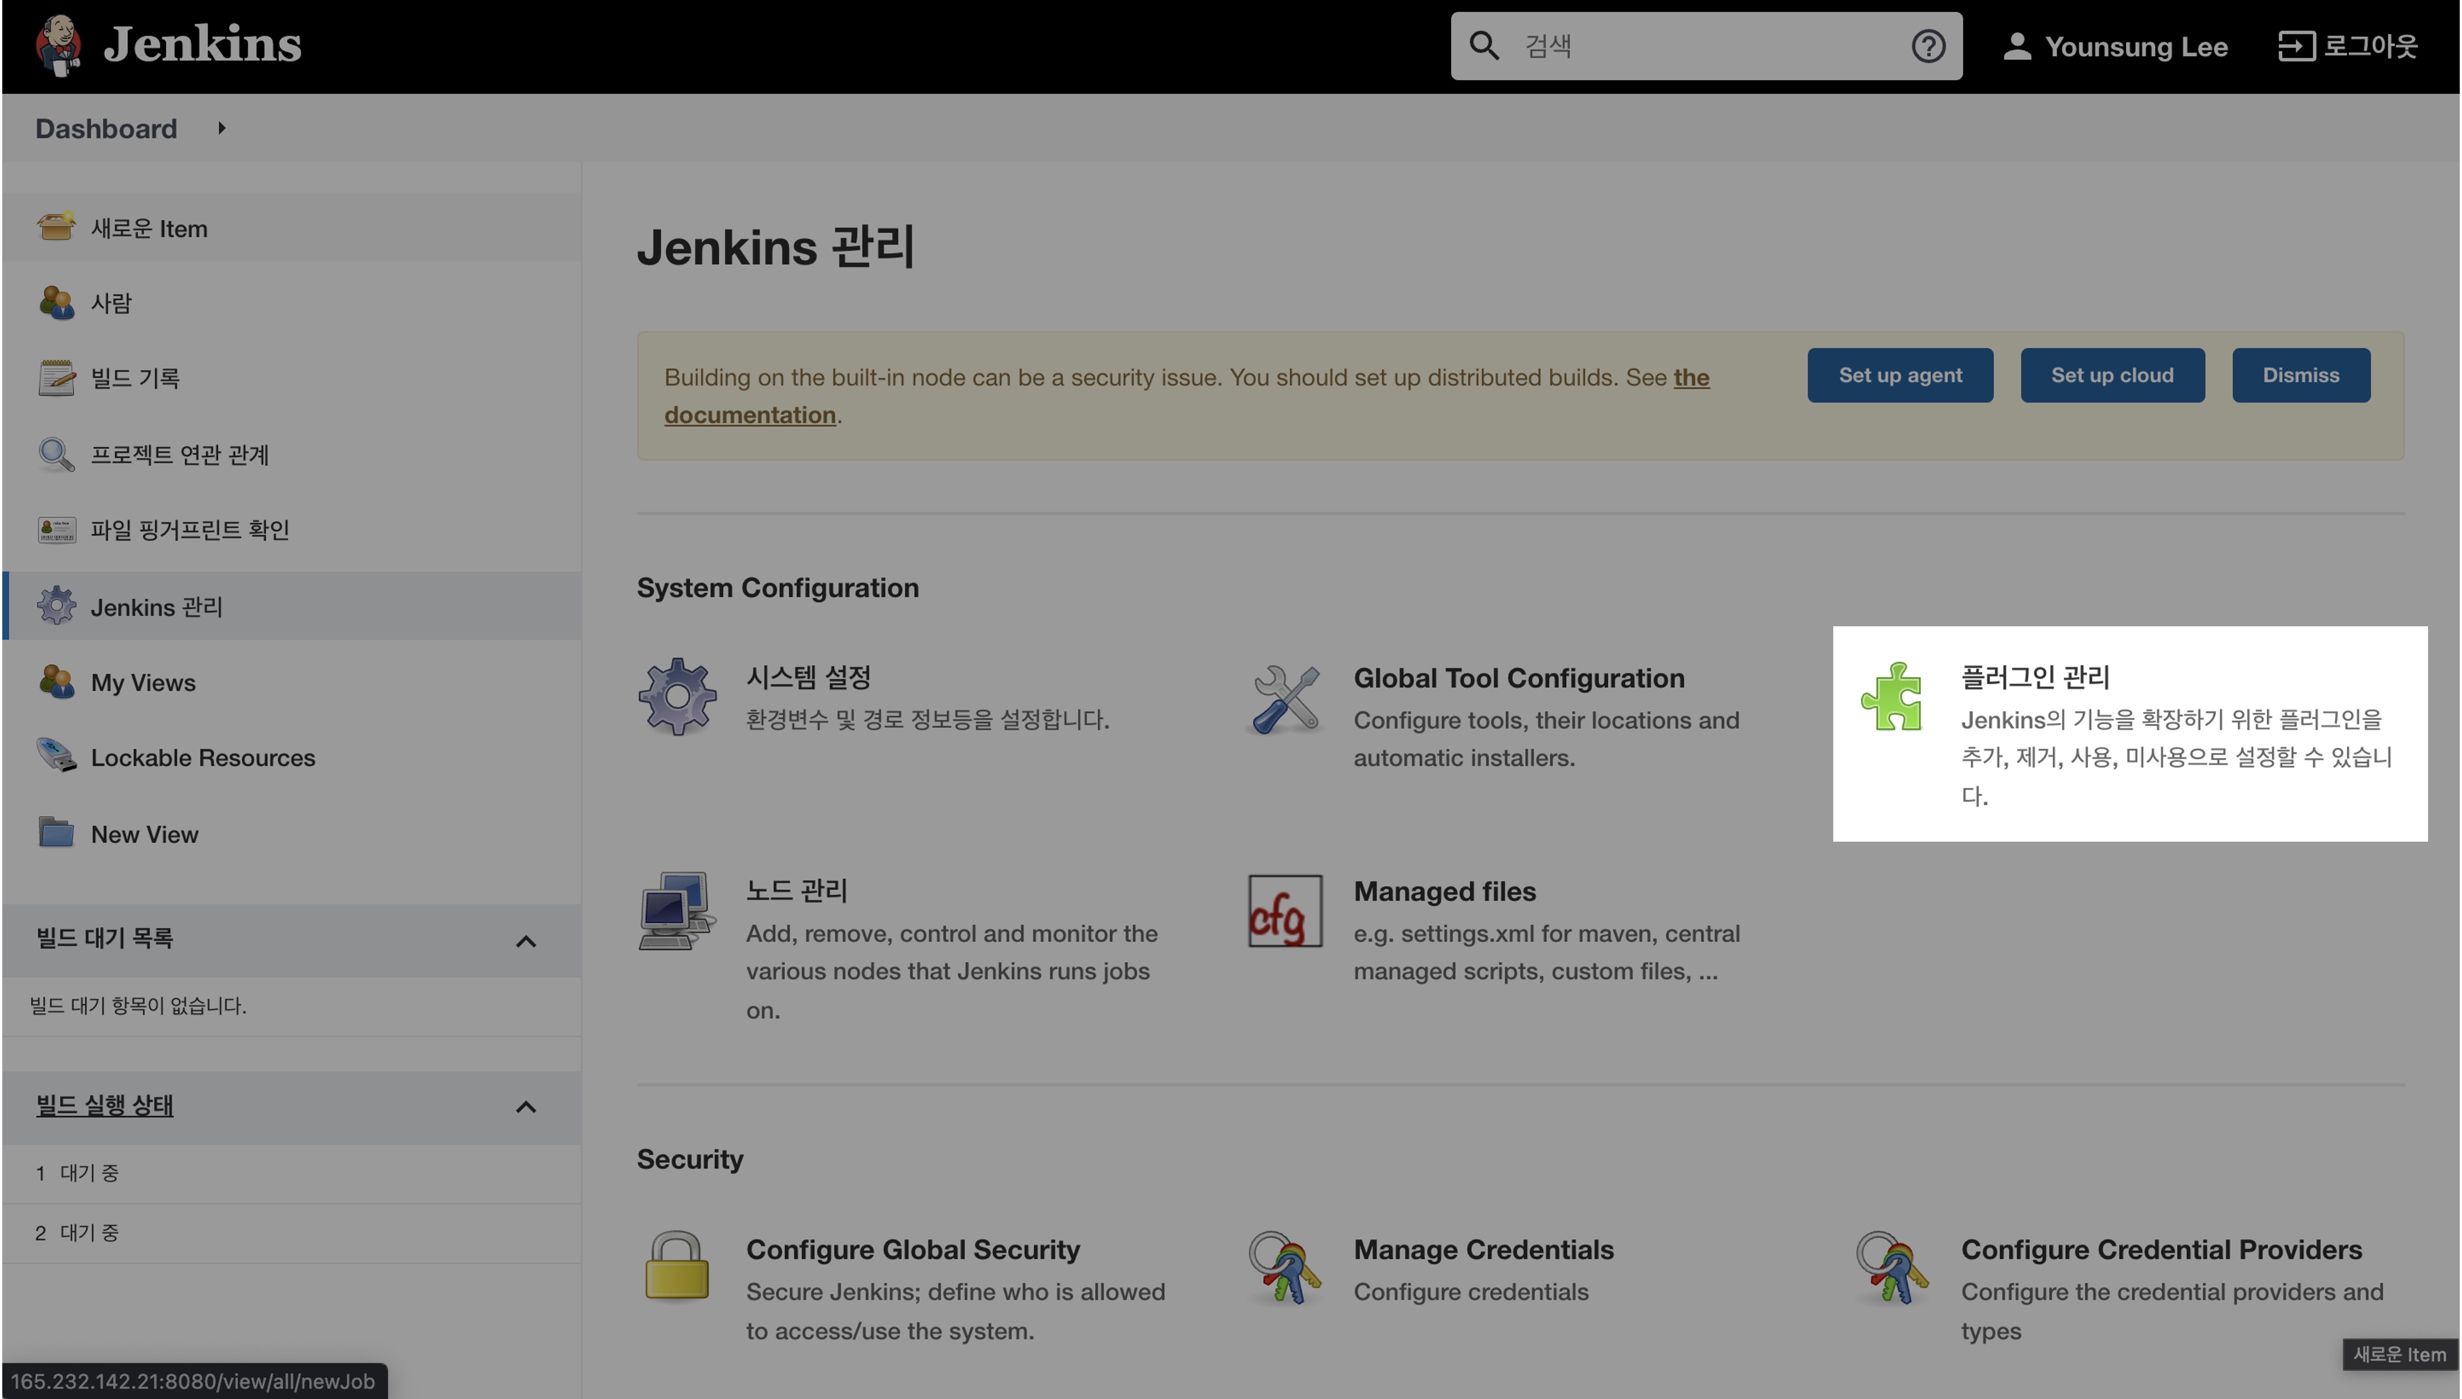Click the 로그아웃 logout link

pyautogui.click(x=2347, y=46)
